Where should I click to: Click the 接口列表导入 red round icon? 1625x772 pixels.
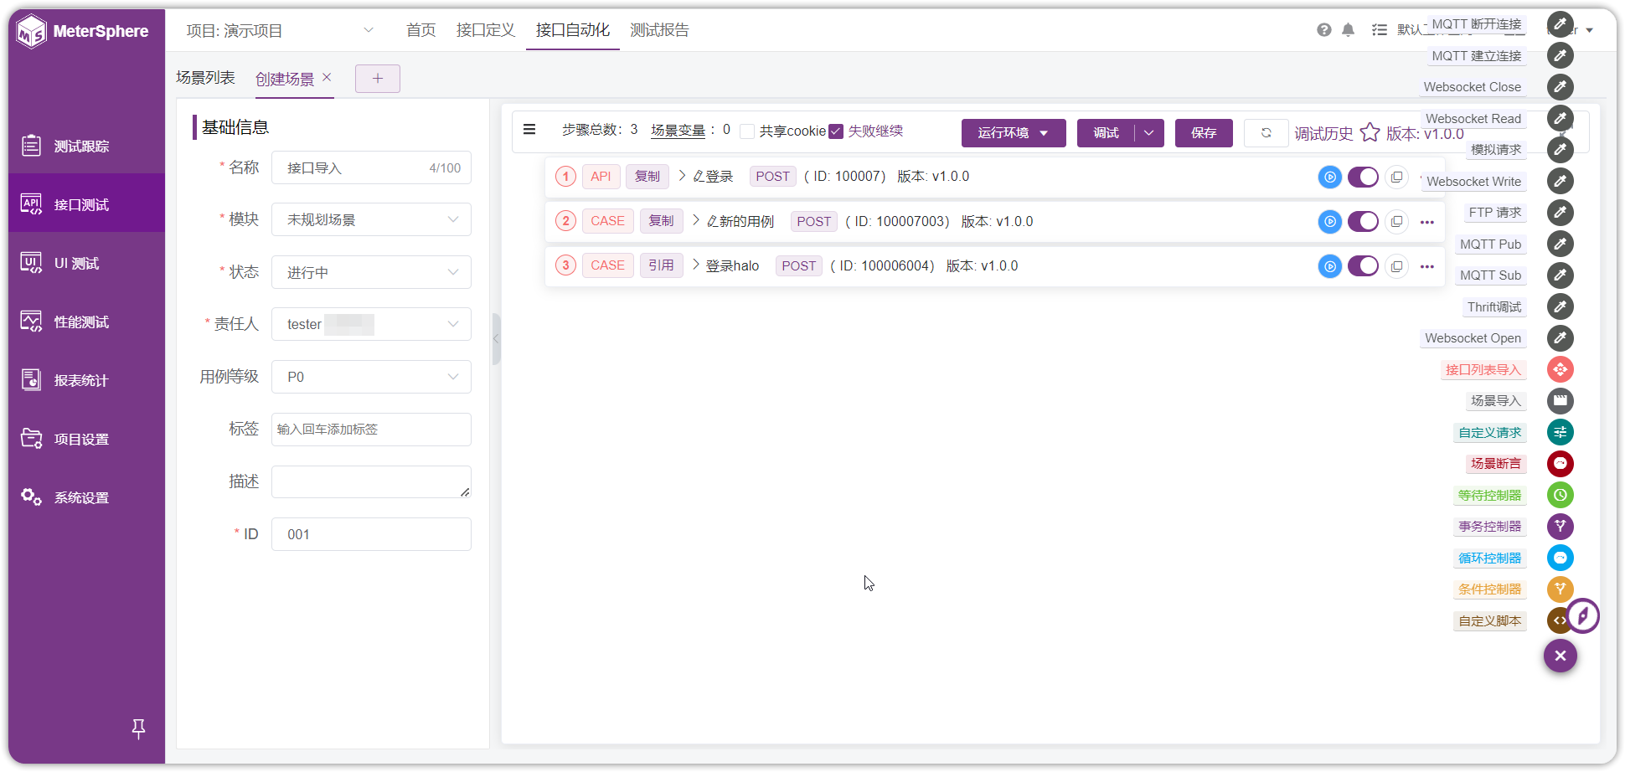click(1560, 369)
